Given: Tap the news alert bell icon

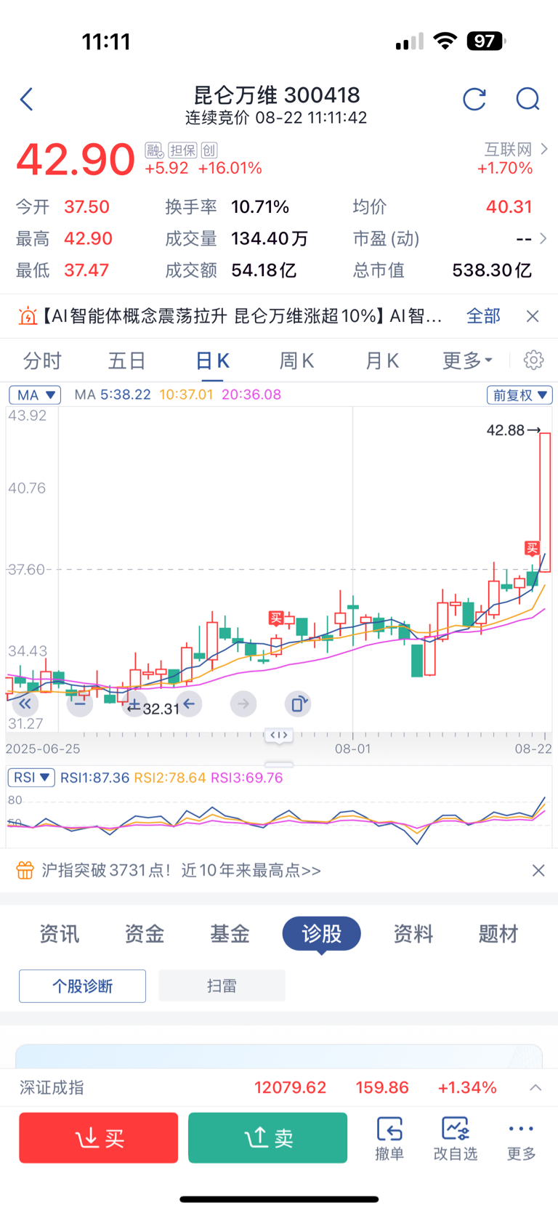Looking at the screenshot, I should tap(28, 316).
